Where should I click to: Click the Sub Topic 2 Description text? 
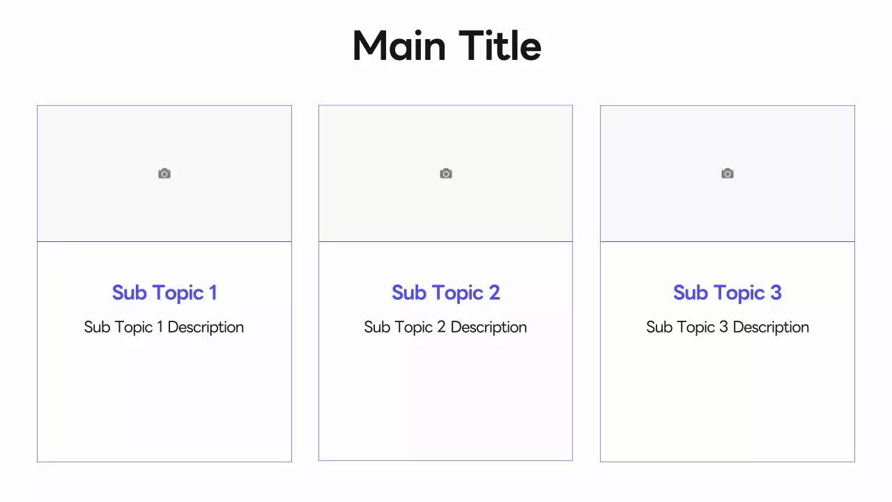coord(446,327)
